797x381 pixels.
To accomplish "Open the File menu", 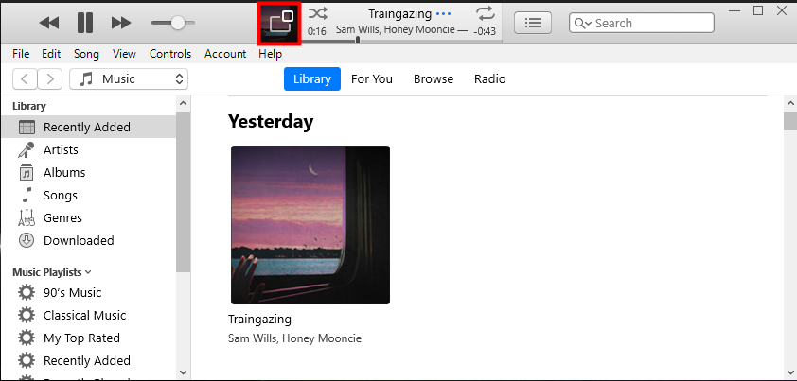I will pyautogui.click(x=21, y=54).
